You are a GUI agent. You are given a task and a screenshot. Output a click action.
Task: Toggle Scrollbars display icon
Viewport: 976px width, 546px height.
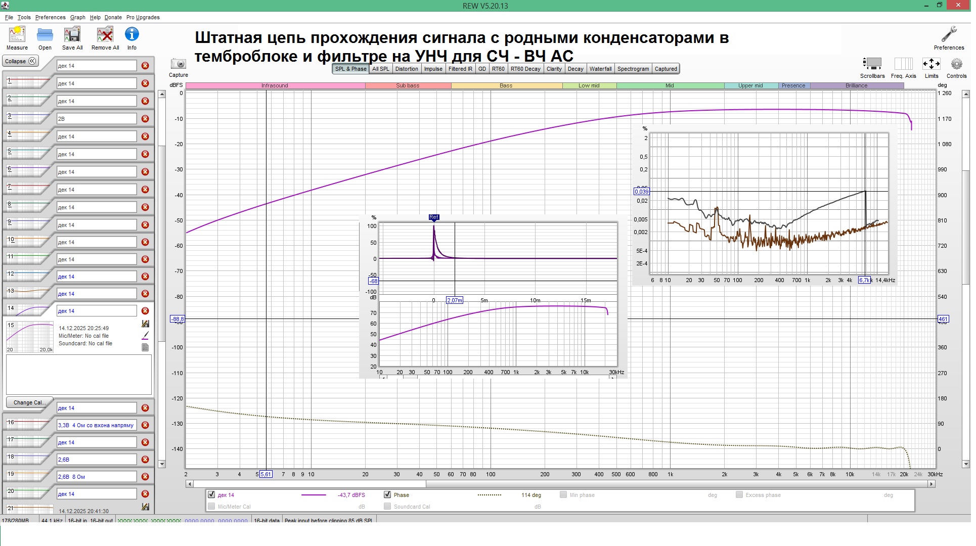[872, 64]
